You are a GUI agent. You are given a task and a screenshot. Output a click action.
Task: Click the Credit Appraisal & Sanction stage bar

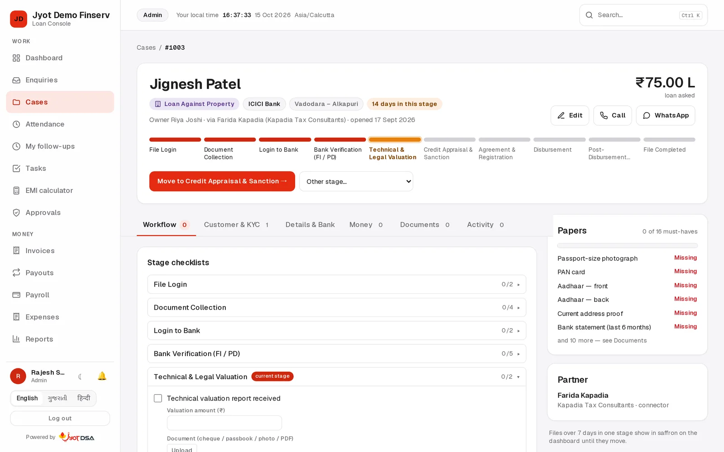click(450, 140)
